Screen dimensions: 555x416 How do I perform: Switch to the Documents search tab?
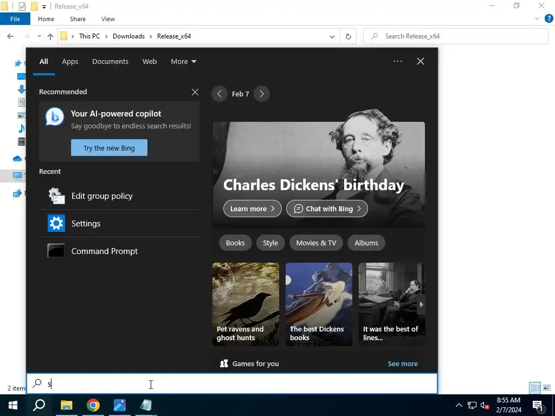tap(110, 62)
